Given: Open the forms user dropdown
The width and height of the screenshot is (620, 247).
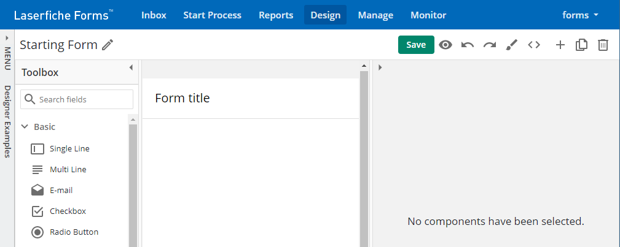Looking at the screenshot, I should tap(580, 15).
